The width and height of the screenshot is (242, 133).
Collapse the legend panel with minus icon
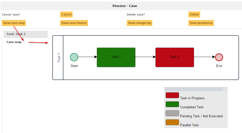click(x=225, y=89)
